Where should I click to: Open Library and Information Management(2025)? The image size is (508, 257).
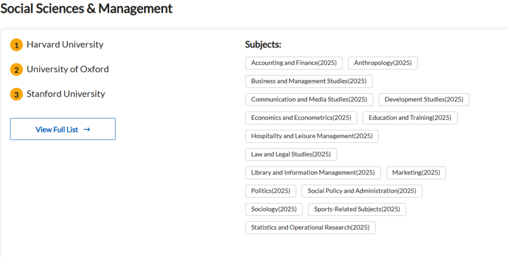pos(313,173)
